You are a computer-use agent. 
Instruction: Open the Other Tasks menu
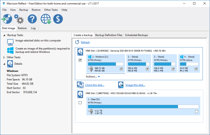click(51, 10)
